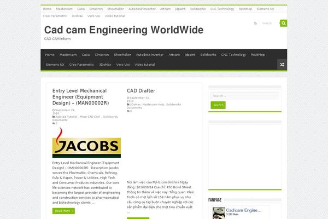328x219 pixels.
Task: Open Creo Parametric in the dark navigation bar
Action: [x=81, y=65]
